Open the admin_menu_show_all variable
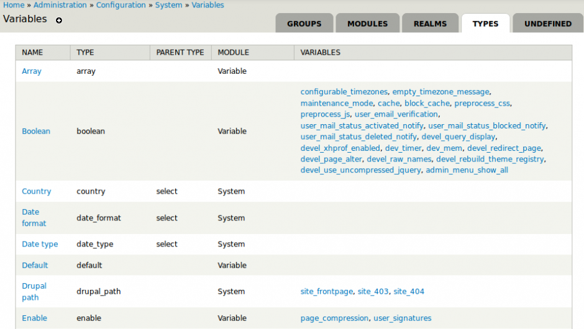Viewport: 584px width, 329px height. click(467, 170)
